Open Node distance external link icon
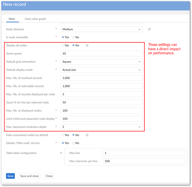Viewport: 192px width, 187px height. 149,29
